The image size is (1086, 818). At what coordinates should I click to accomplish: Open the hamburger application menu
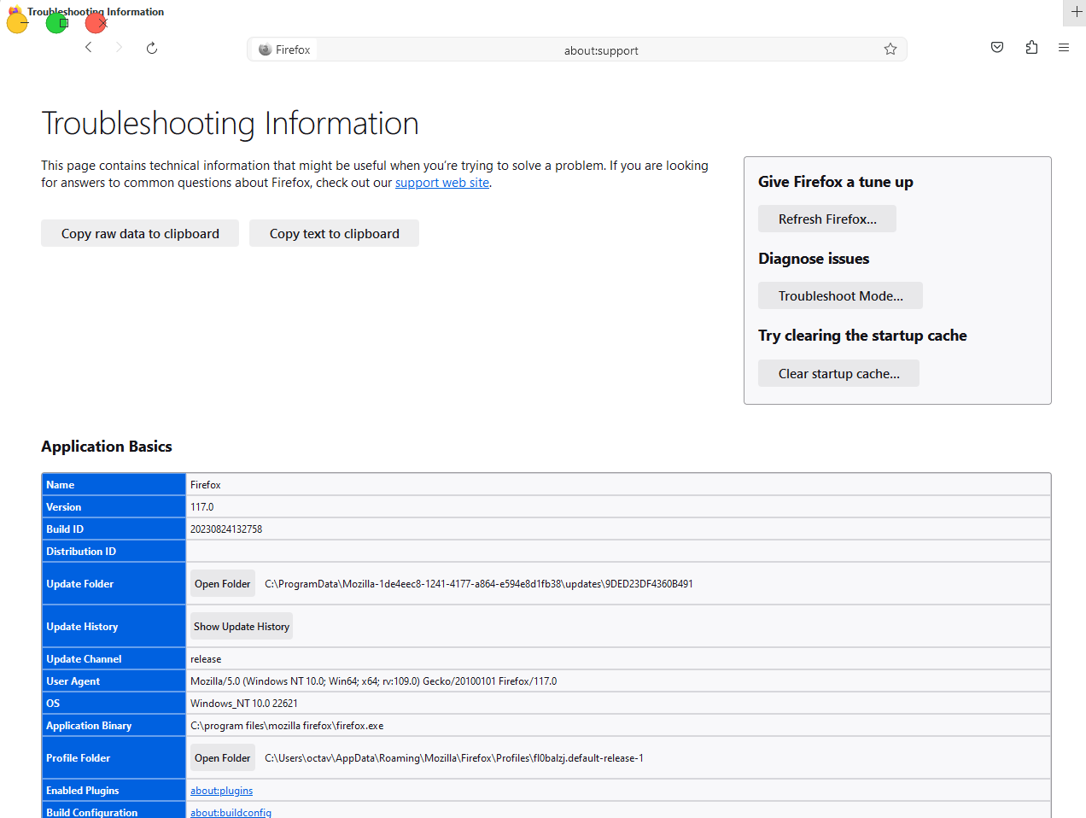tap(1063, 47)
